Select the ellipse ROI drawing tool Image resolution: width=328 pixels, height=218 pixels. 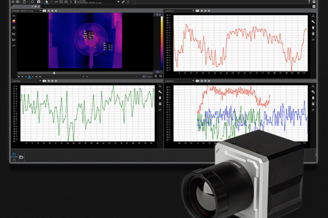click(61, 2)
